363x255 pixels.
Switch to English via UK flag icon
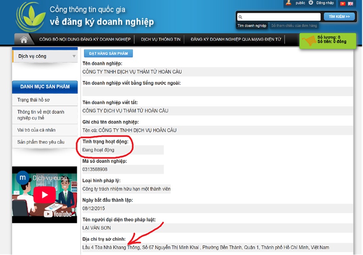(x=350, y=4)
